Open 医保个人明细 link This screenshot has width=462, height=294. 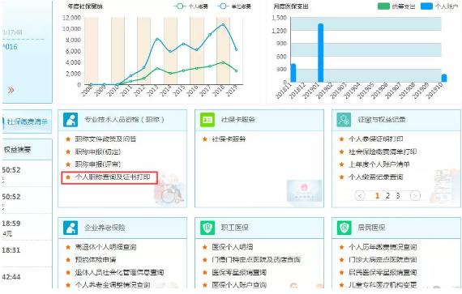tap(232, 247)
